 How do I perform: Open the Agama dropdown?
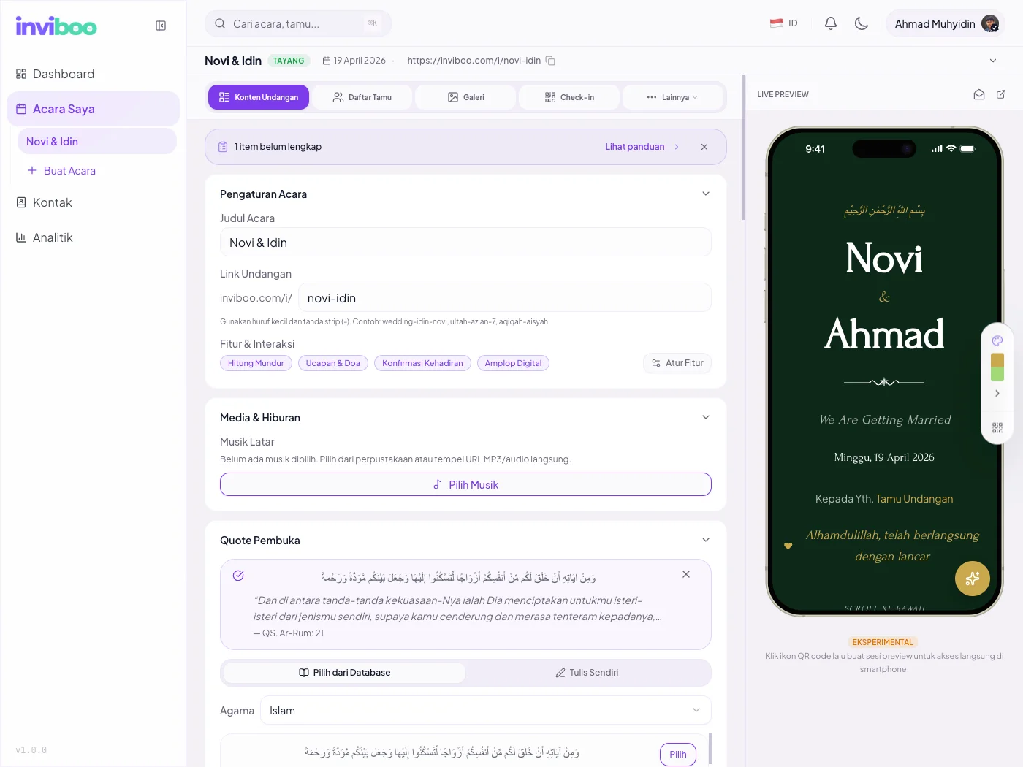(486, 711)
